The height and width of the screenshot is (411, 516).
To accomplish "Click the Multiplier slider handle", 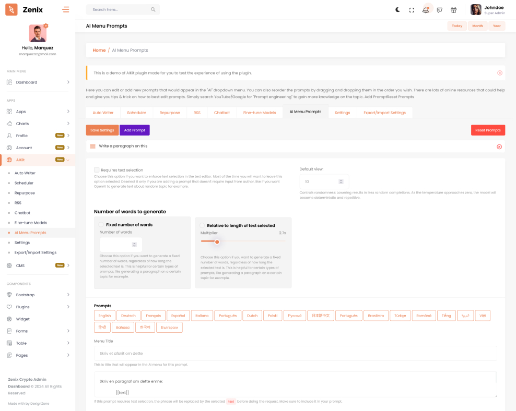I will (217, 241).
